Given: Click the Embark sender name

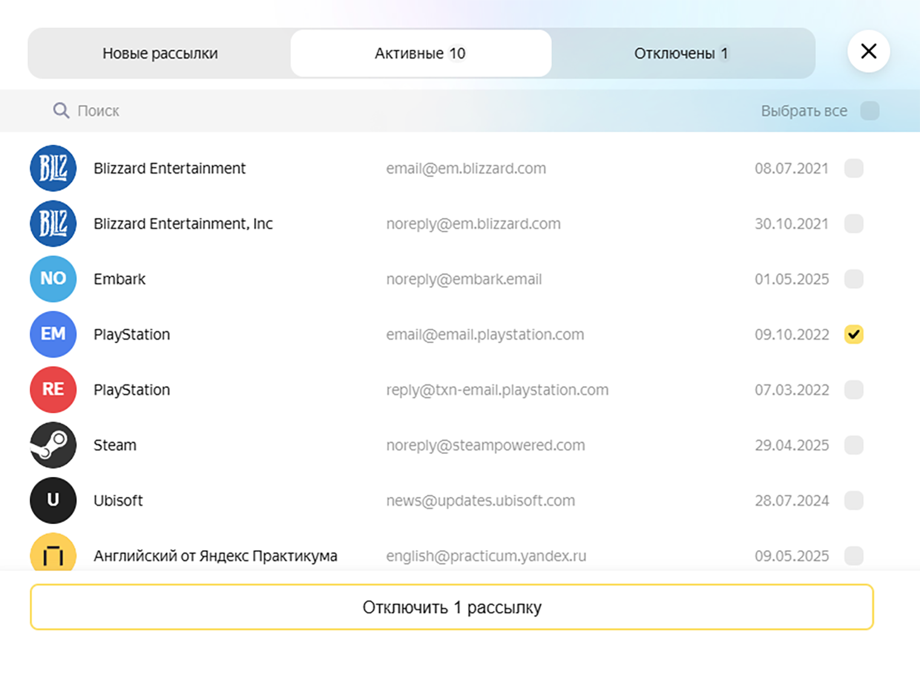Looking at the screenshot, I should click(x=119, y=279).
